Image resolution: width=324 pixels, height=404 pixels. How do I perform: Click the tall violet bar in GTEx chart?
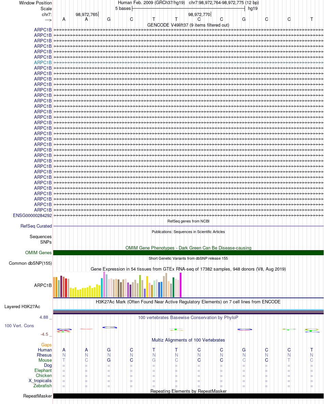(104, 285)
